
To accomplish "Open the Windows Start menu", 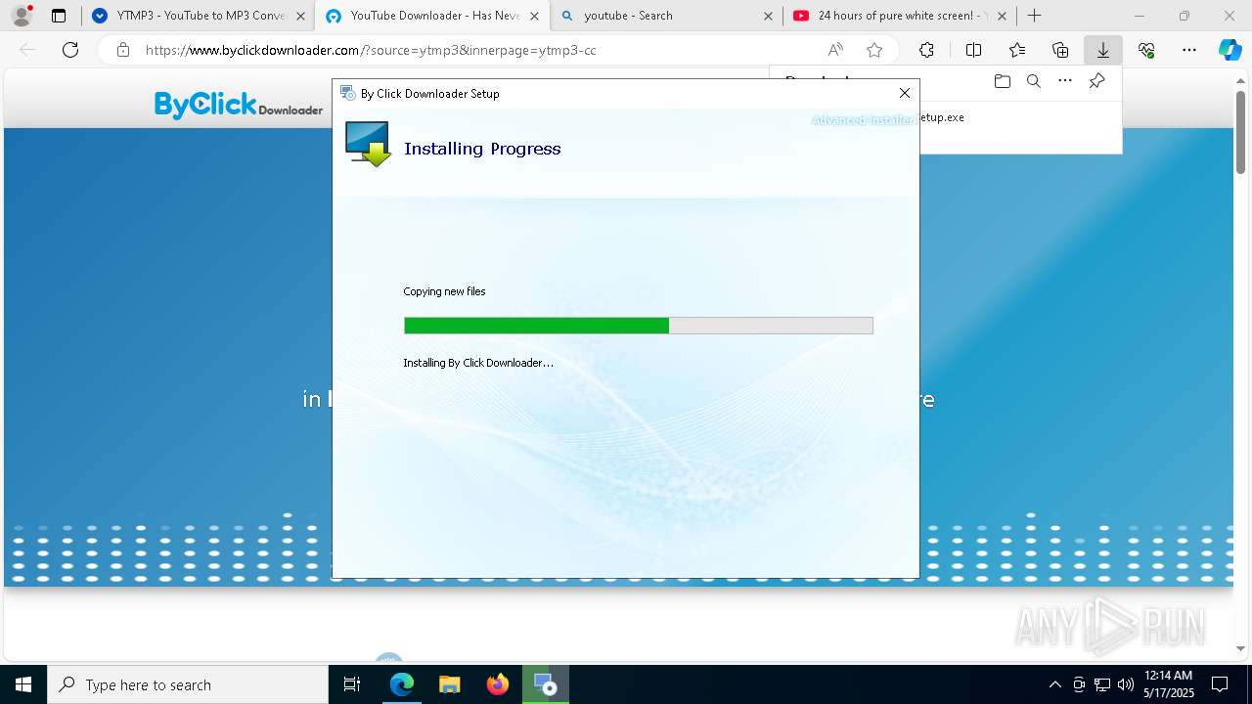I will tap(23, 684).
